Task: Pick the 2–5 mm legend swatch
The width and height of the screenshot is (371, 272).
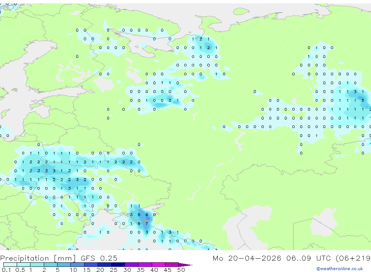Action: [x=50, y=265]
